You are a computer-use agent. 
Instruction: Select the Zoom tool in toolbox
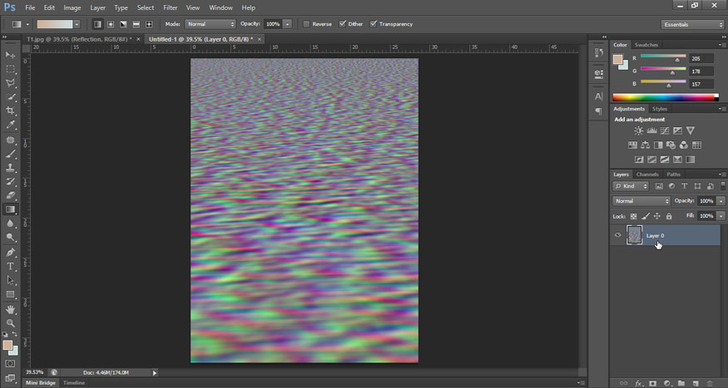pyautogui.click(x=11, y=322)
